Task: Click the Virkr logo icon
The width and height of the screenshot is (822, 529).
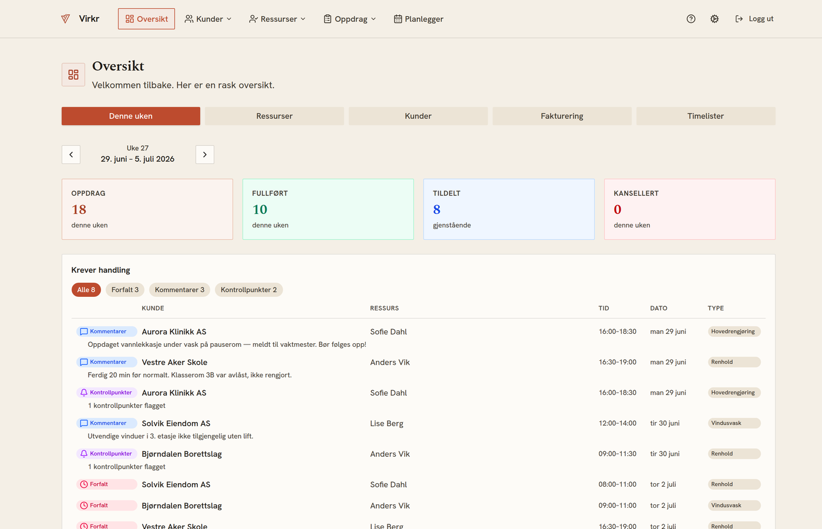Action: pyautogui.click(x=65, y=19)
